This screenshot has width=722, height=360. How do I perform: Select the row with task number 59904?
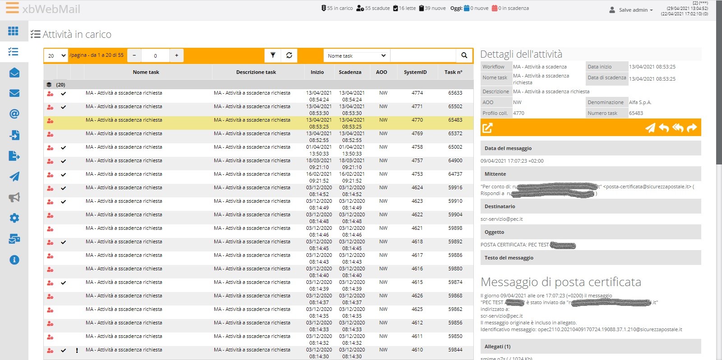(x=258, y=218)
